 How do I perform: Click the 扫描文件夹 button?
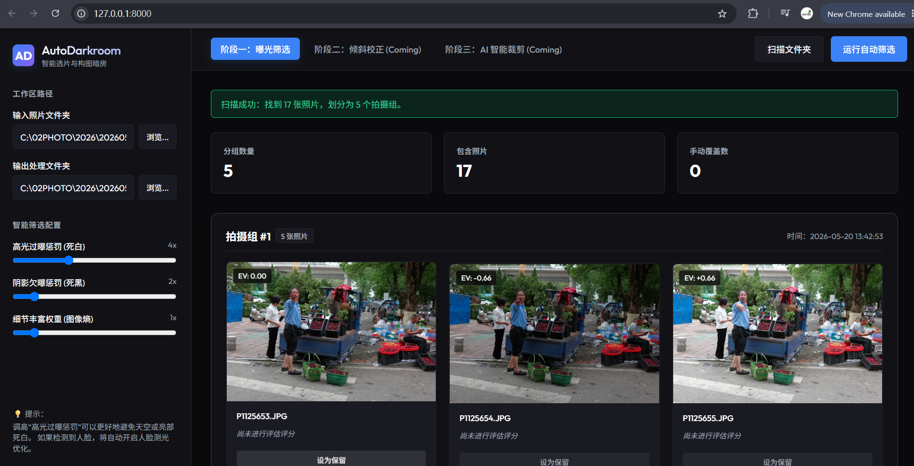click(789, 49)
